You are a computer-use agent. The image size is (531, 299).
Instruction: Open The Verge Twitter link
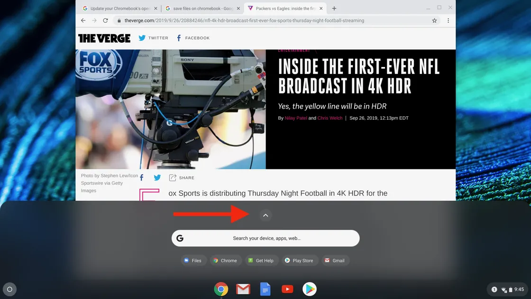[x=154, y=38]
